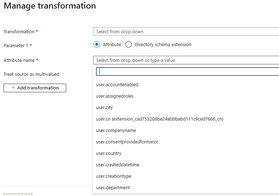Choose user.accountenabled from the list
This screenshot has width=279, height=196.
pyautogui.click(x=117, y=85)
